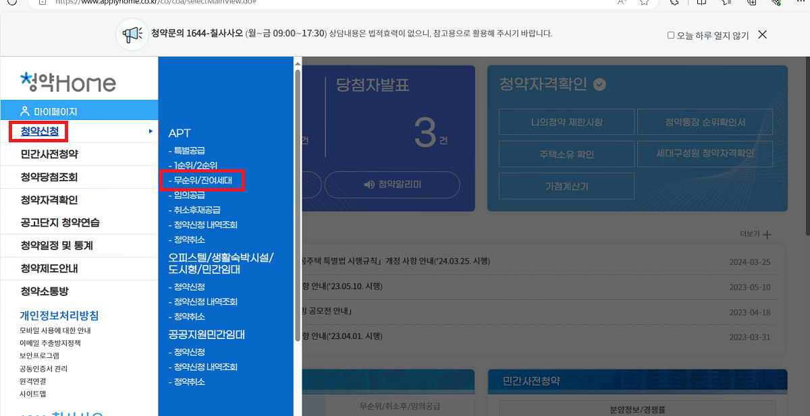810x416 pixels.
Task: Click the add-to-collections icon in the browser toolbar
Action: pos(751,4)
